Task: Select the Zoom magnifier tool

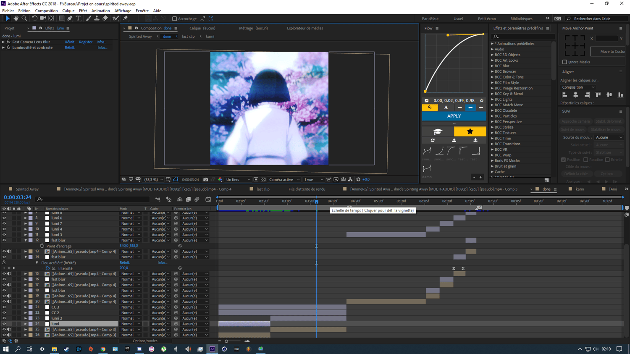Action: point(24,18)
